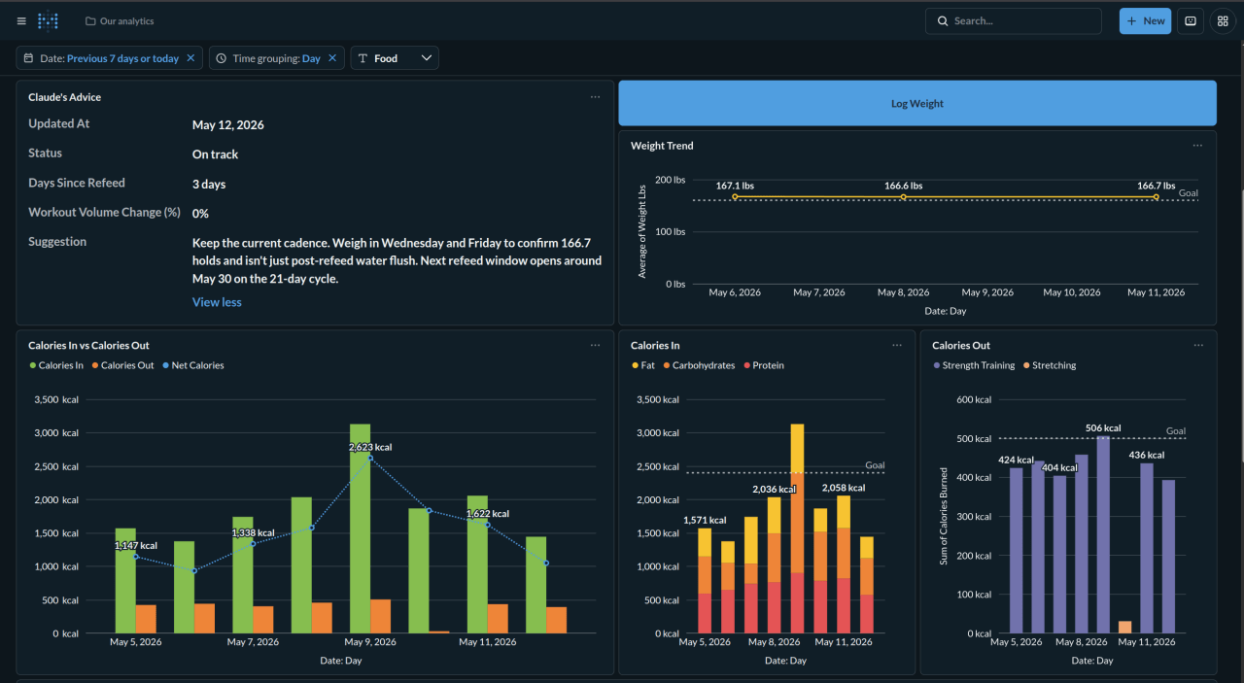This screenshot has width=1244, height=683.
Task: Click the 166.7 lbs weight data point
Action: (1156, 197)
